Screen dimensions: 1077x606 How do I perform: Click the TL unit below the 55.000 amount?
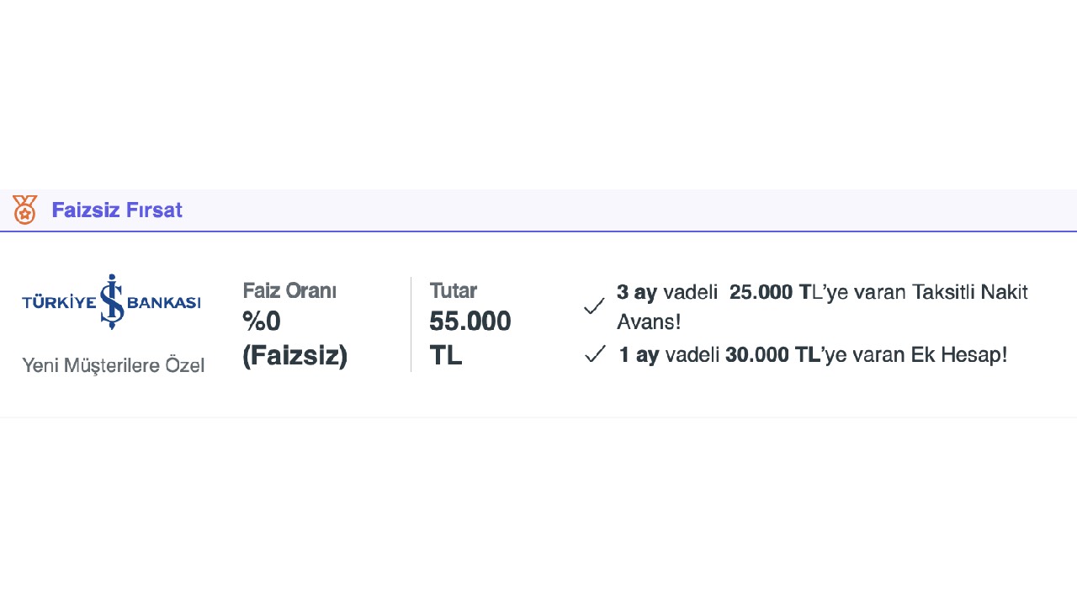click(x=446, y=356)
